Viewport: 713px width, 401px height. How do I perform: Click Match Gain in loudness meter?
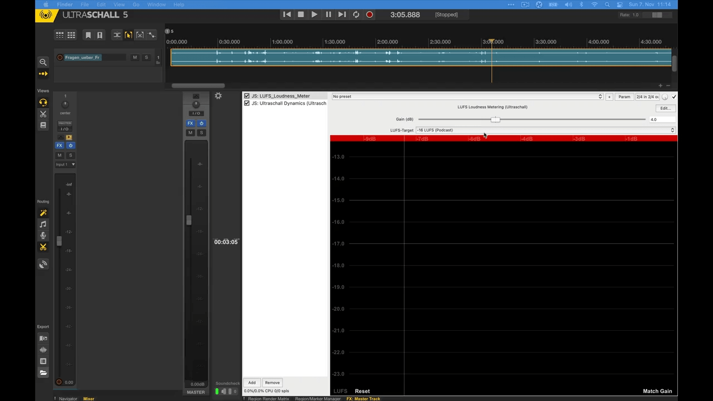pyautogui.click(x=657, y=391)
